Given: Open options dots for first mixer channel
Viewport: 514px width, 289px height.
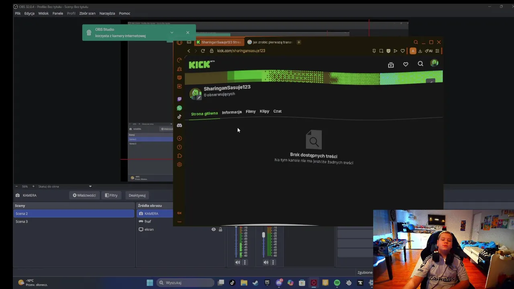Looking at the screenshot, I should 245,262.
